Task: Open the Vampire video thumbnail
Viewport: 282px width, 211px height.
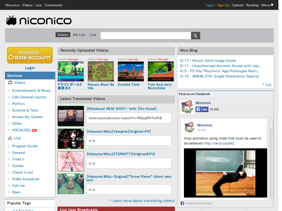Action: (x=71, y=139)
